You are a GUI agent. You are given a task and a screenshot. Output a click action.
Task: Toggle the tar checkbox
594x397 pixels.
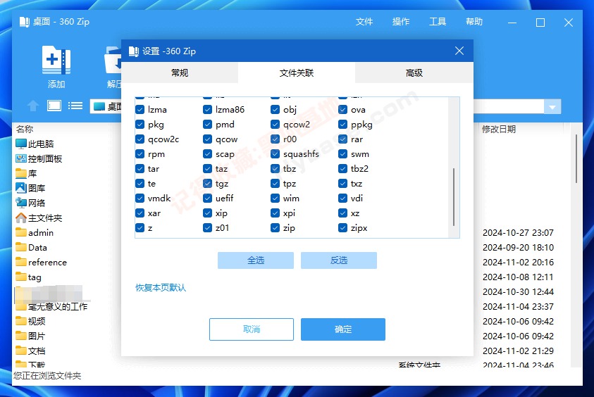(x=140, y=169)
